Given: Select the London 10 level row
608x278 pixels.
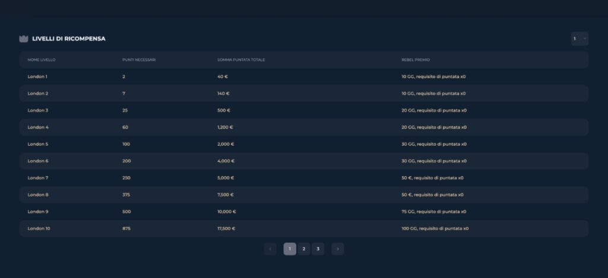Looking at the screenshot, I should point(39,228).
